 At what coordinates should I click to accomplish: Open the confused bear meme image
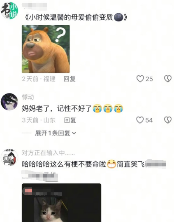pyautogui.click(x=46, y=49)
